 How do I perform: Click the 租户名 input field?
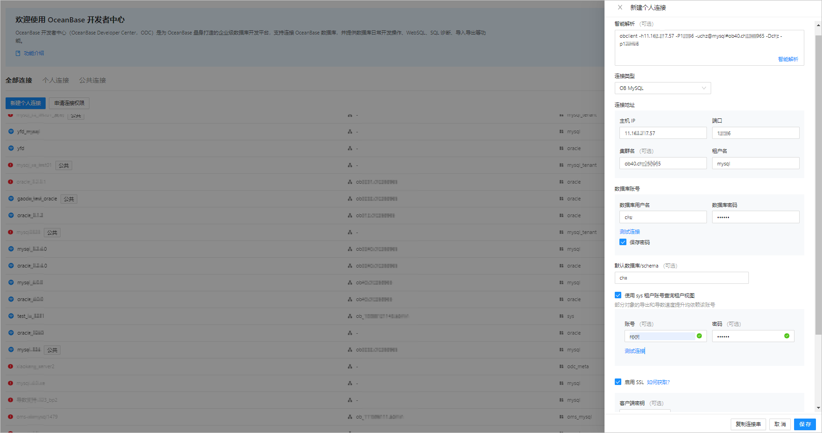[x=756, y=163]
